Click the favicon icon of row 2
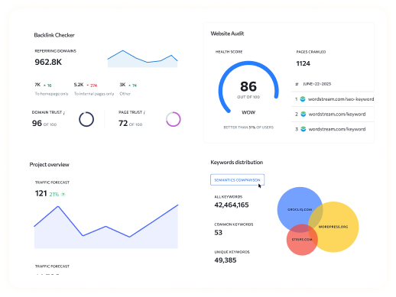The height and width of the screenshot is (297, 396). click(x=303, y=114)
